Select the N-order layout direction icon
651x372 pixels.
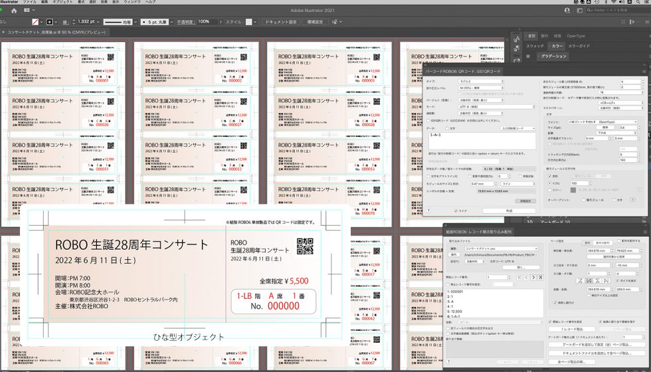tap(606, 281)
